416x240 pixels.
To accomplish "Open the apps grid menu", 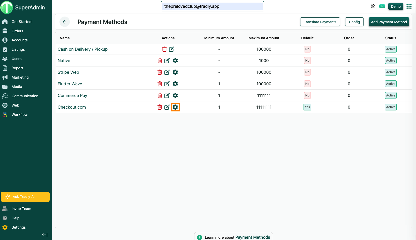I will (409, 6).
